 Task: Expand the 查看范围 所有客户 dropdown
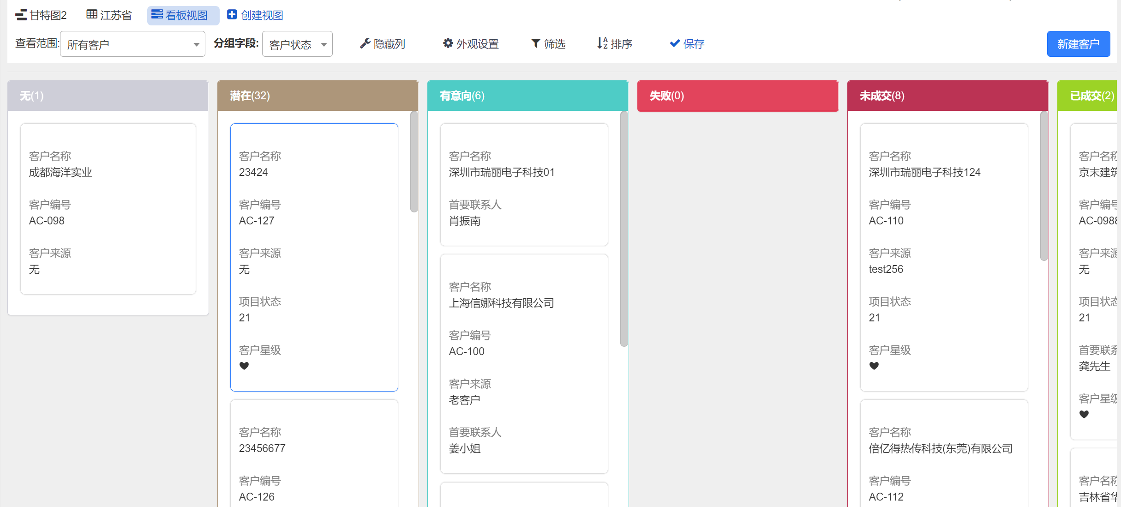(x=132, y=44)
